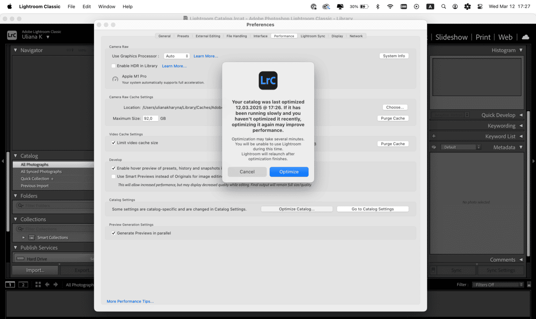The image size is (536, 319).
Task: Collapse the Collections panel
Action: (x=15, y=219)
